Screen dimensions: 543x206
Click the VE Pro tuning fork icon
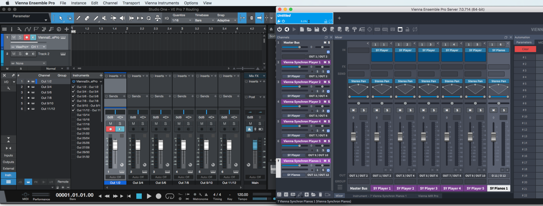(x=354, y=29)
